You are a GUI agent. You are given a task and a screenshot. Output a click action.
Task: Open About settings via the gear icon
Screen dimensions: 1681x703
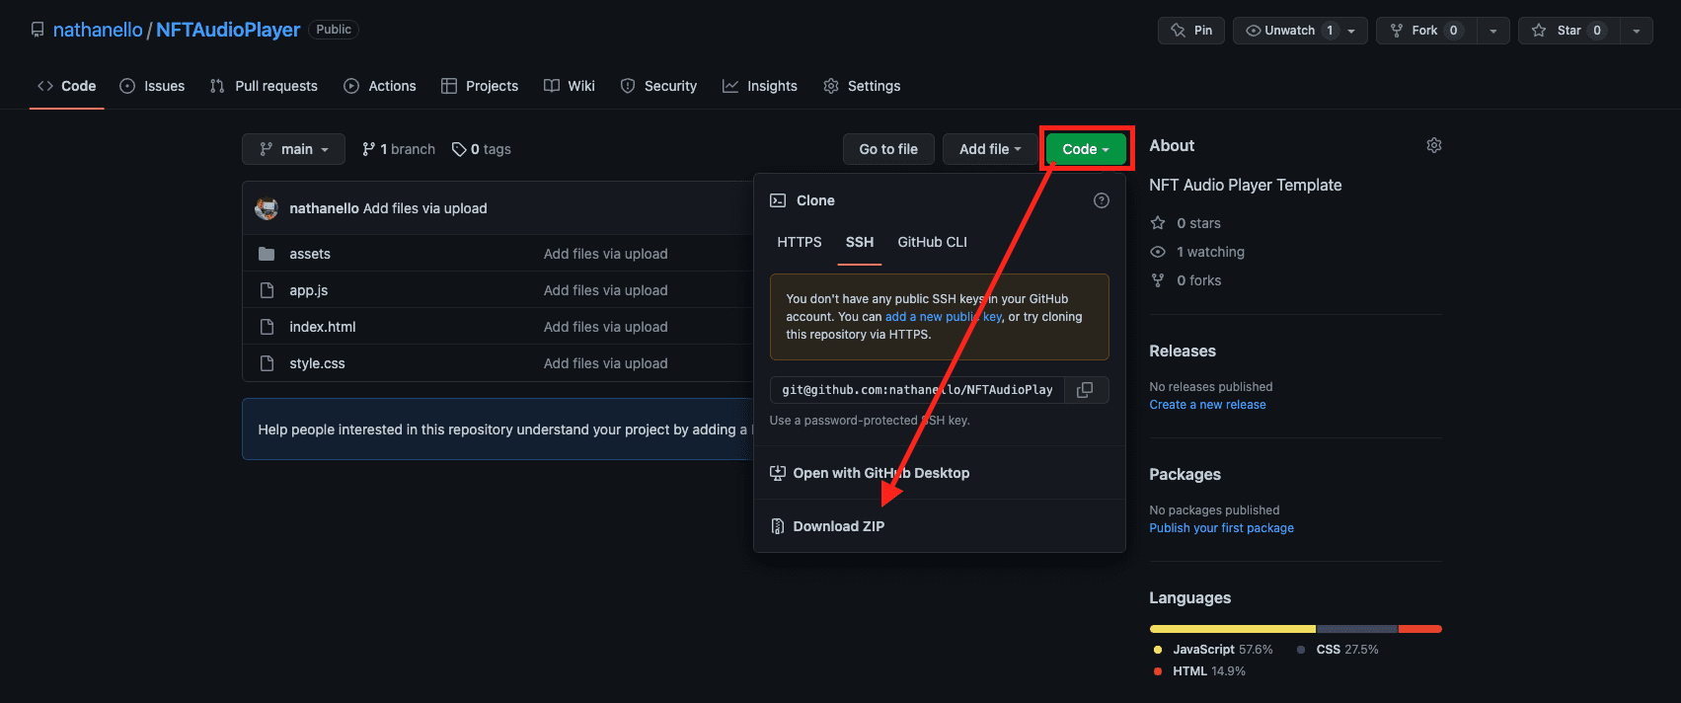(1434, 145)
